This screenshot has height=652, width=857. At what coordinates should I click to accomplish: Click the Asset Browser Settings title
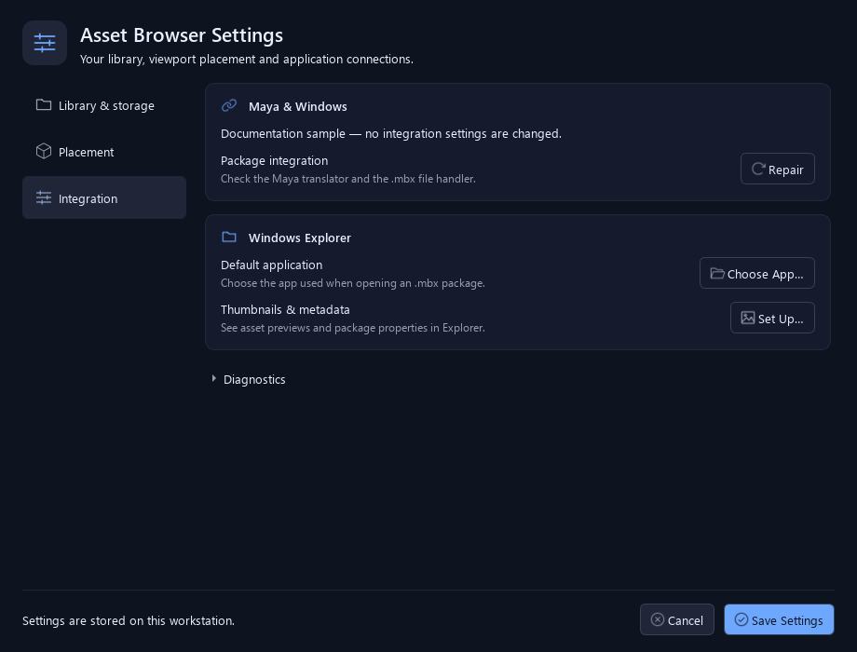point(182,35)
